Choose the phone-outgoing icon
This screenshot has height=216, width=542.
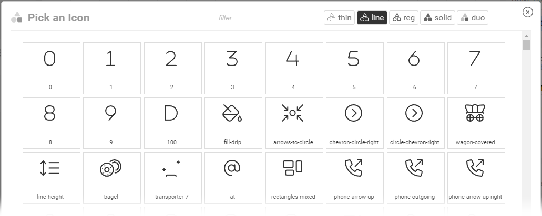(x=415, y=178)
